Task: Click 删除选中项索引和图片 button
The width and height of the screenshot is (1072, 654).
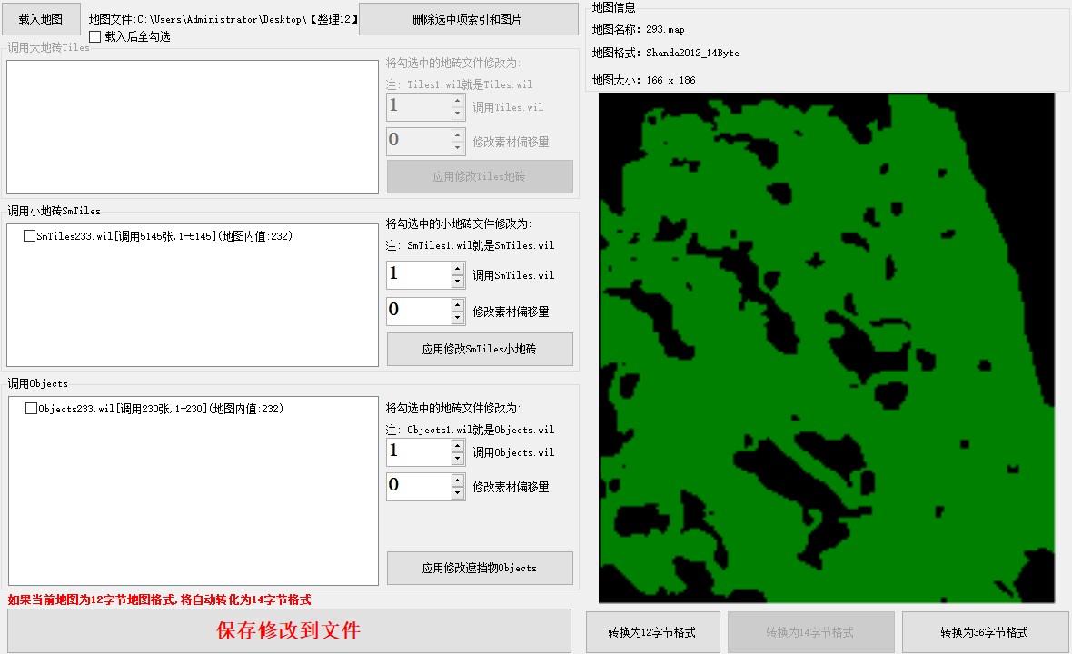Action: tap(468, 19)
